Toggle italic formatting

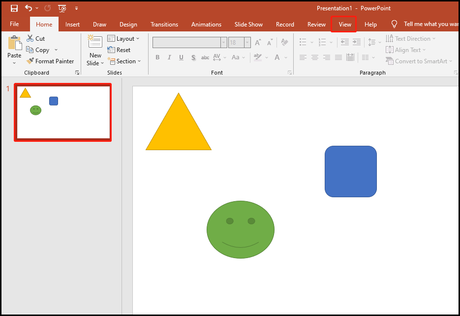point(169,57)
